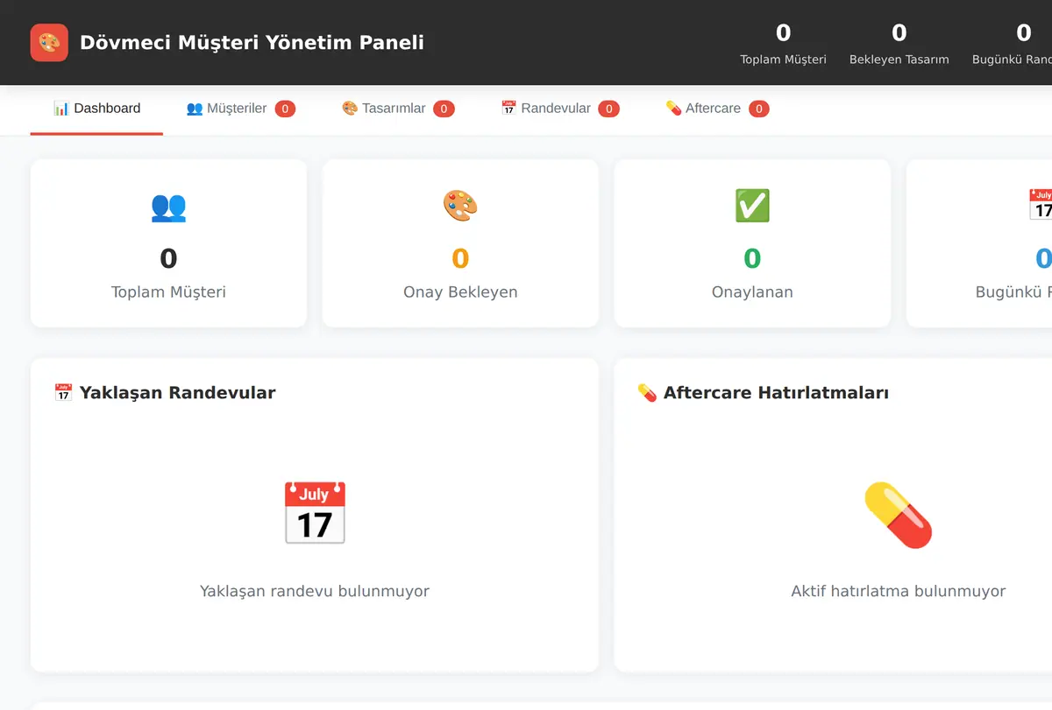
Task: Click the calendar icon on Randevular tab
Action: point(508,109)
